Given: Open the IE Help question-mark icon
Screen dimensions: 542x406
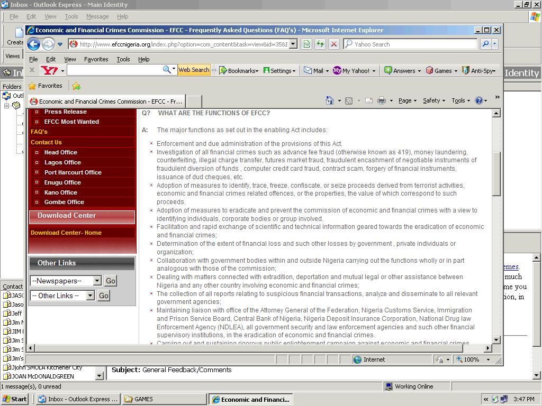Looking at the screenshot, I should tap(478, 100).
